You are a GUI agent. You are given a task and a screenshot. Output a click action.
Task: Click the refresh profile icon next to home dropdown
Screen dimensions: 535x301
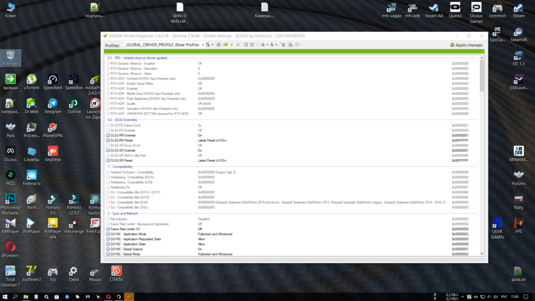[219, 45]
